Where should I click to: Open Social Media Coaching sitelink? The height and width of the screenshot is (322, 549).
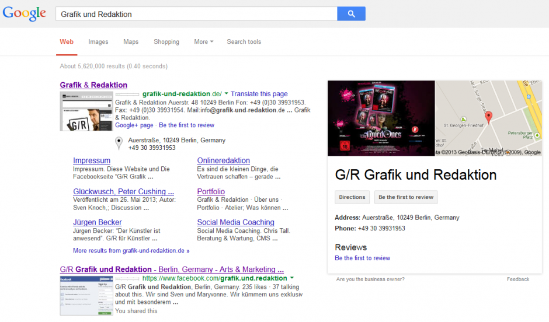point(235,222)
